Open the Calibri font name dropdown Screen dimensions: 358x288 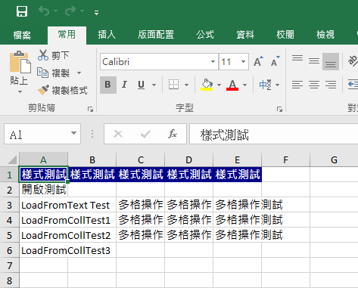point(213,61)
